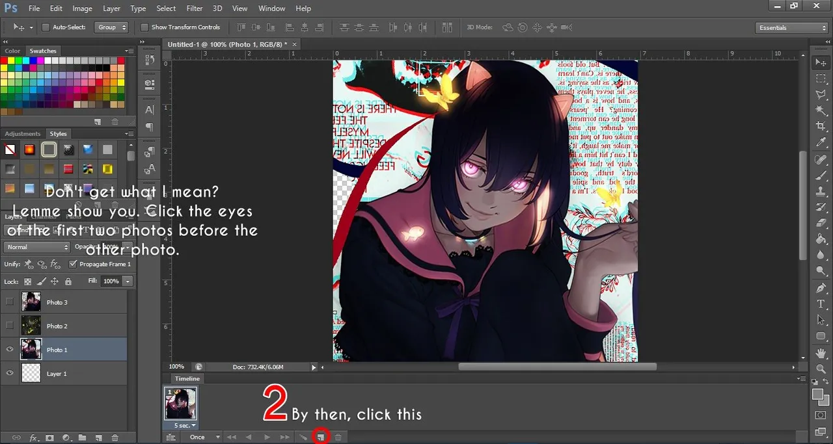Select the Rectangular Marquee tool
This screenshot has width=833, height=444.
pyautogui.click(x=821, y=79)
